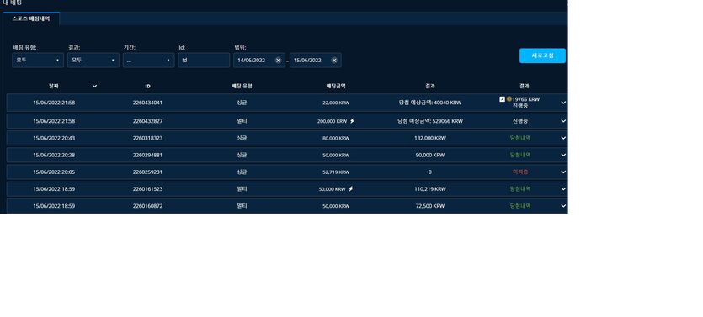The image size is (703, 317).
Task: Click expected winnings 529066 KRW text
Action: coord(430,121)
